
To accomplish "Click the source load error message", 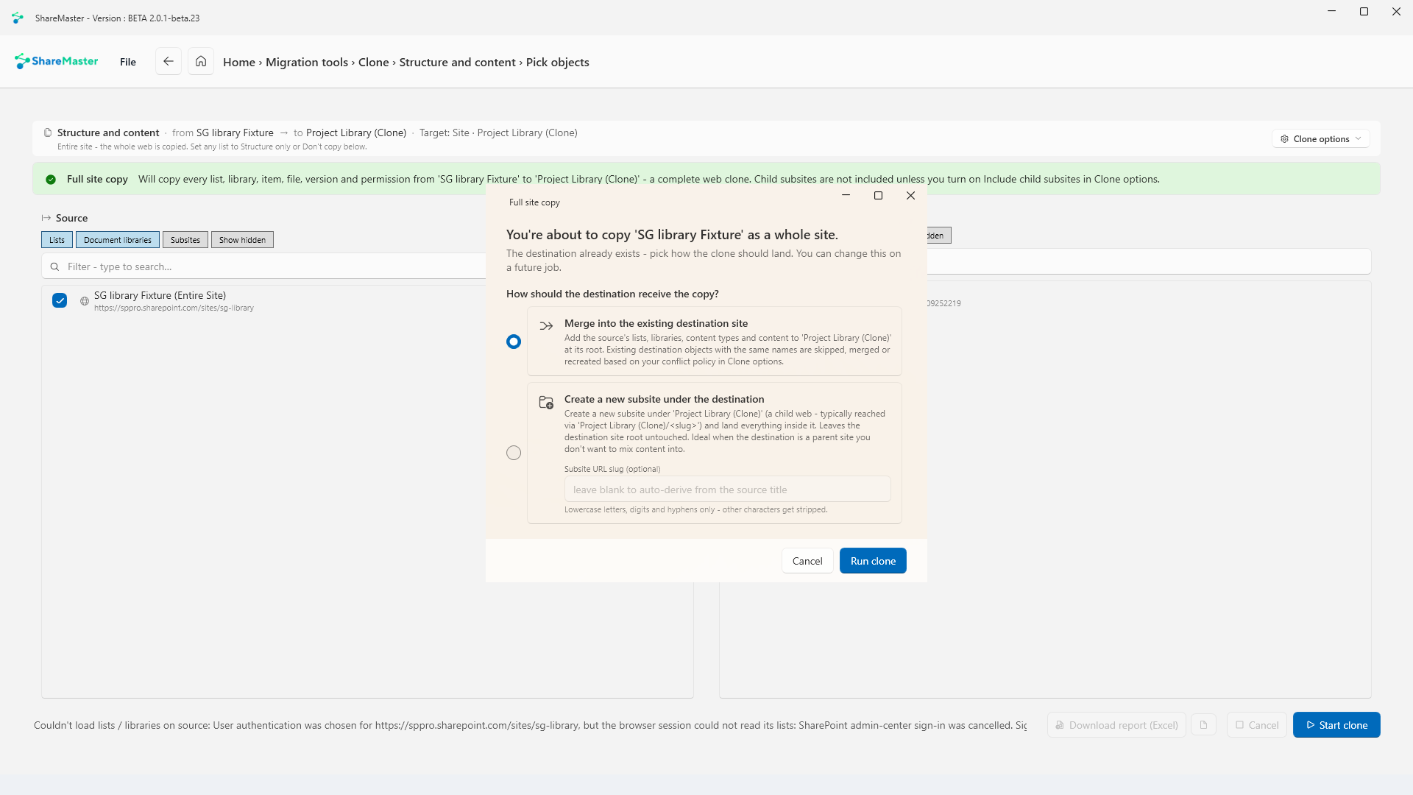I will pos(530,725).
